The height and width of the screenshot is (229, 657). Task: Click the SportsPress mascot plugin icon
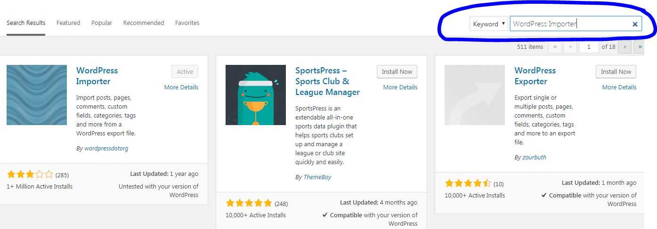pos(256,95)
